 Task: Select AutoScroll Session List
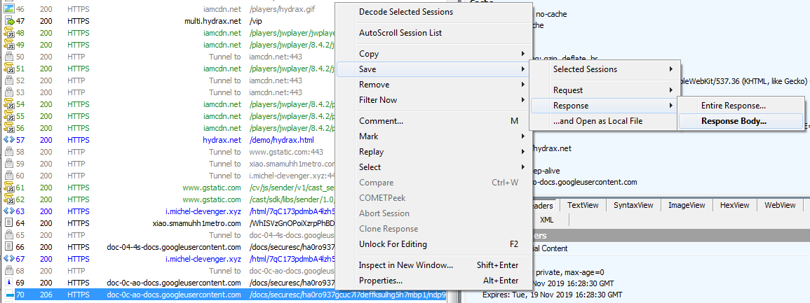tap(434, 33)
